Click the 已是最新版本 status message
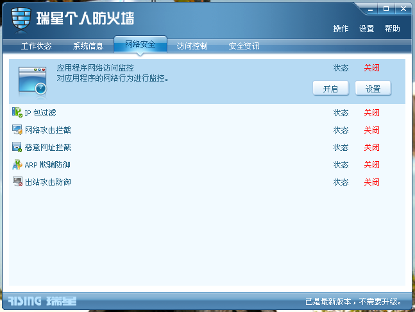415x312 pixels. tap(353, 301)
